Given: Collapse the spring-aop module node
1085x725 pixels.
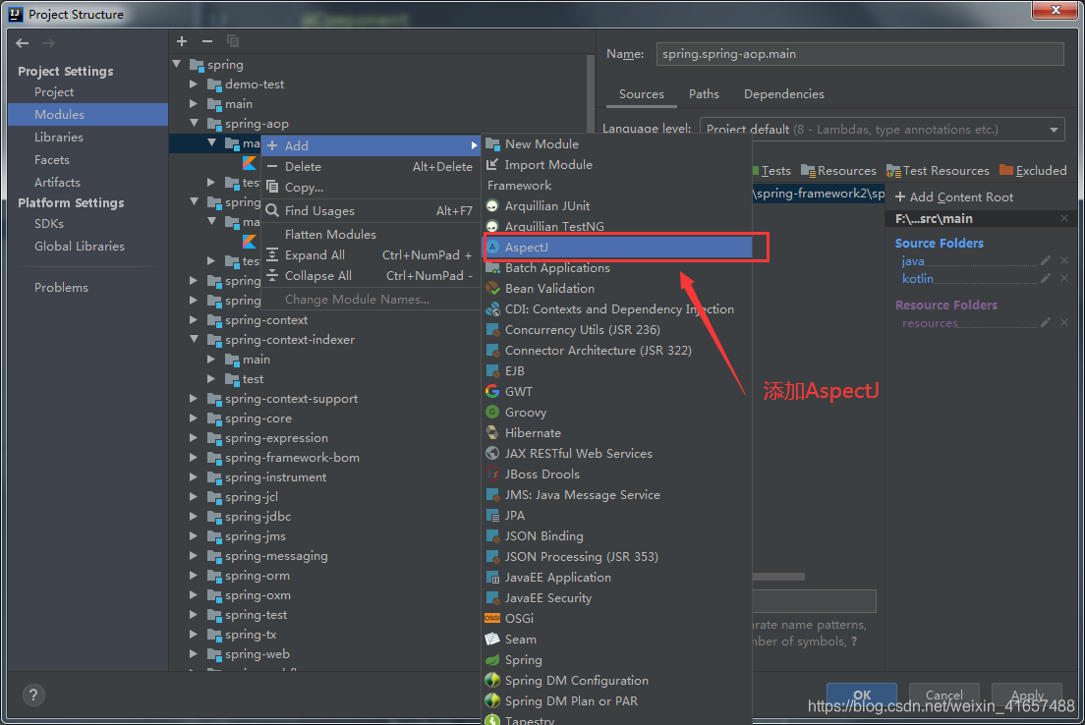Looking at the screenshot, I should click(195, 124).
